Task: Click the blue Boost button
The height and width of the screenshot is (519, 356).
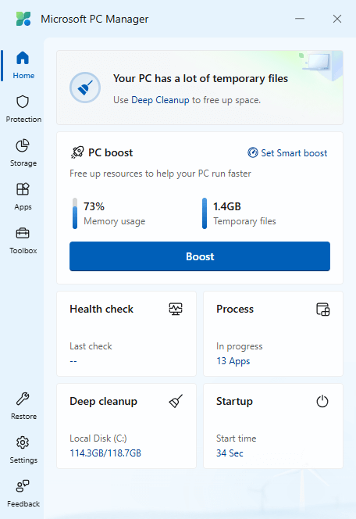Action: click(x=200, y=256)
